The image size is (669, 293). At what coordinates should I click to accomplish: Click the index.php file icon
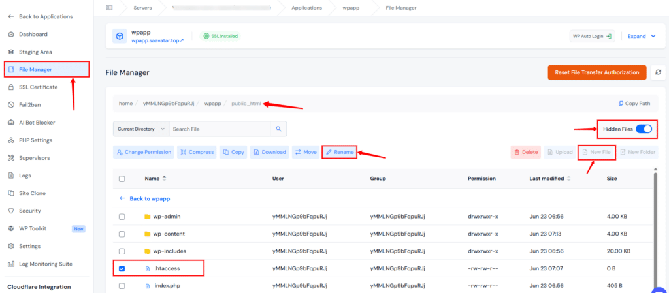(148, 286)
